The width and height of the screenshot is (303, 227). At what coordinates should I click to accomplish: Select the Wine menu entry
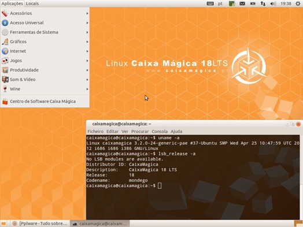45,89
